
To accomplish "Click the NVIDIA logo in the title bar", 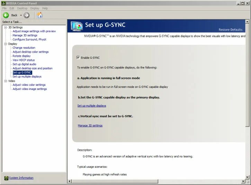I will click(3, 3).
